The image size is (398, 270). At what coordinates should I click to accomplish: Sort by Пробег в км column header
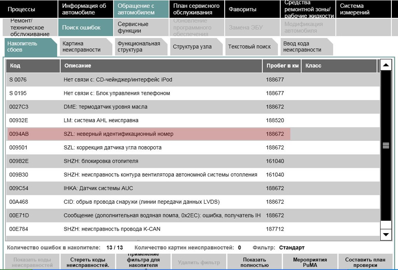(282, 66)
